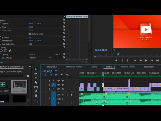The height and width of the screenshot is (121, 161).
Task: Add Opacity keyframe diamond
Action: point(57,54)
